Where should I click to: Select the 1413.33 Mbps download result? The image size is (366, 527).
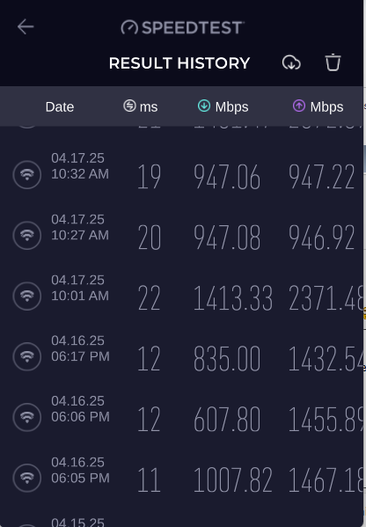(233, 297)
